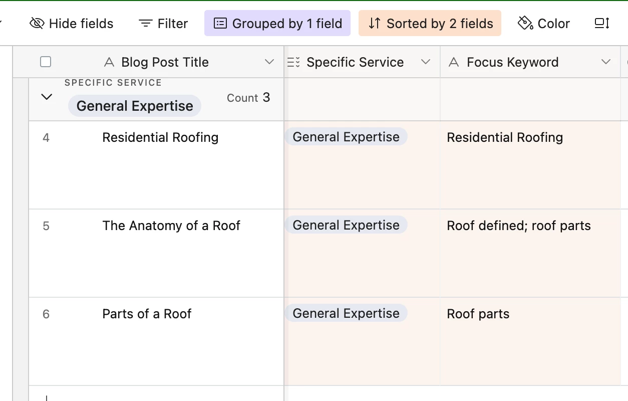Image resolution: width=628 pixels, height=401 pixels.
Task: Select row number 5
Action: pyautogui.click(x=46, y=226)
